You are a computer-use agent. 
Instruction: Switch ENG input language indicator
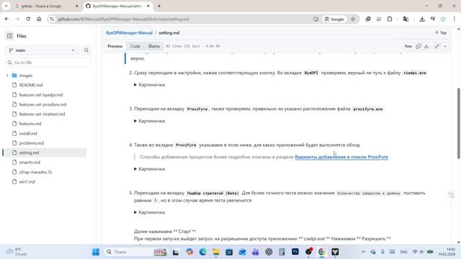(403, 252)
